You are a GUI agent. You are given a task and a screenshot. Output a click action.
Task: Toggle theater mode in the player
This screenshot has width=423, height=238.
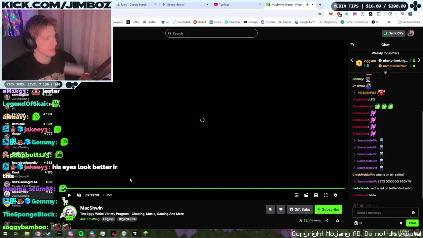tap(316, 195)
